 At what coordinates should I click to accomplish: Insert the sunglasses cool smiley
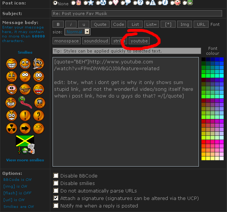click(25, 89)
